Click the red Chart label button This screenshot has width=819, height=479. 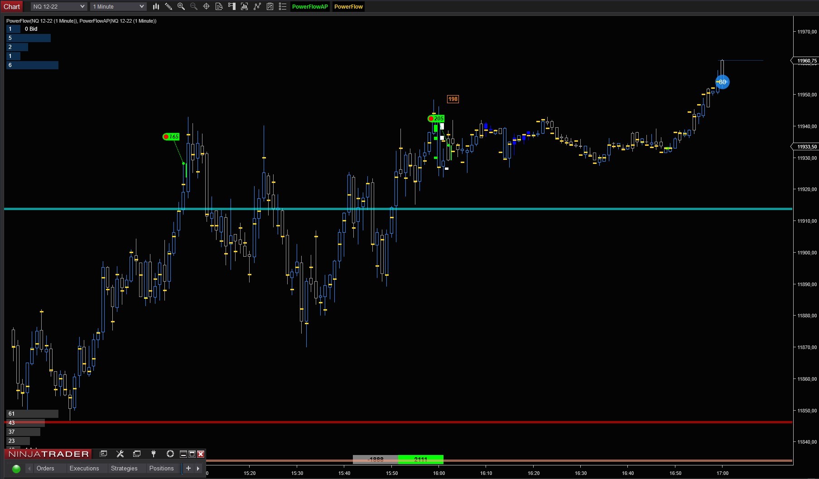point(12,6)
